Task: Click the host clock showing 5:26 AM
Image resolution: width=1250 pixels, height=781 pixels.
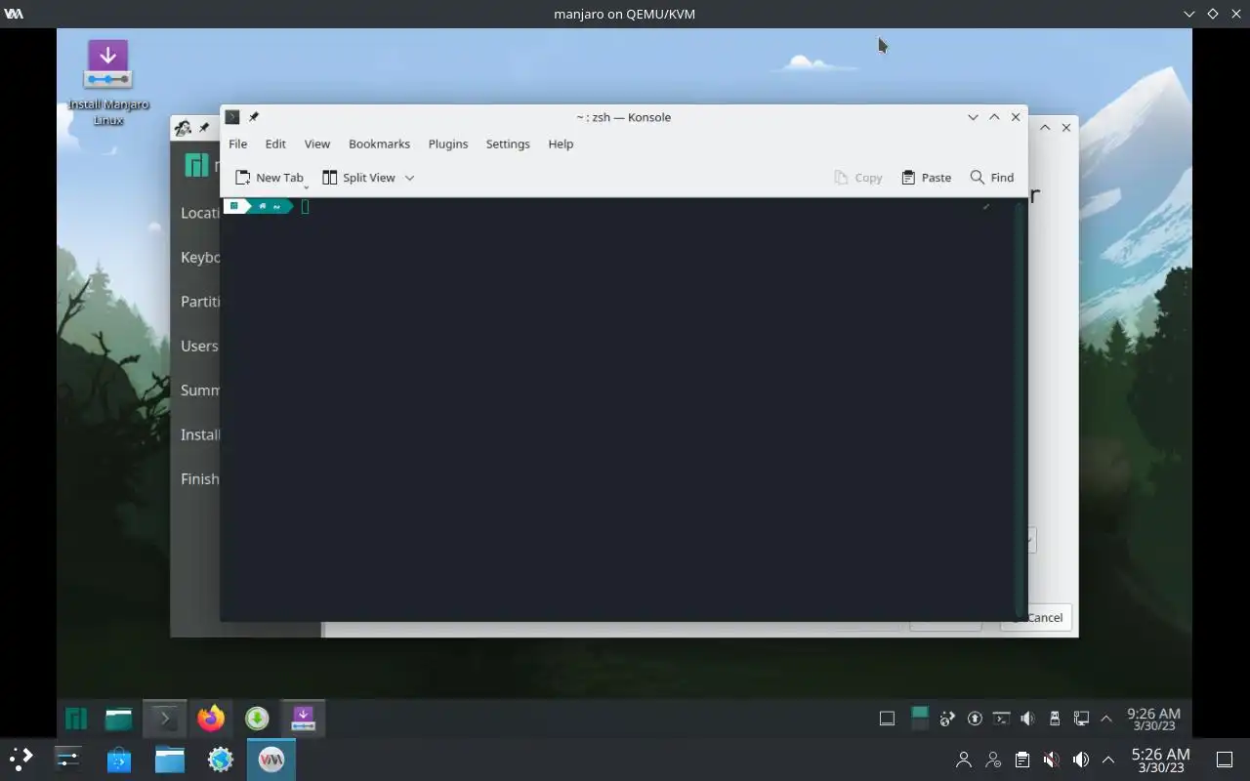Action: pos(1160,760)
